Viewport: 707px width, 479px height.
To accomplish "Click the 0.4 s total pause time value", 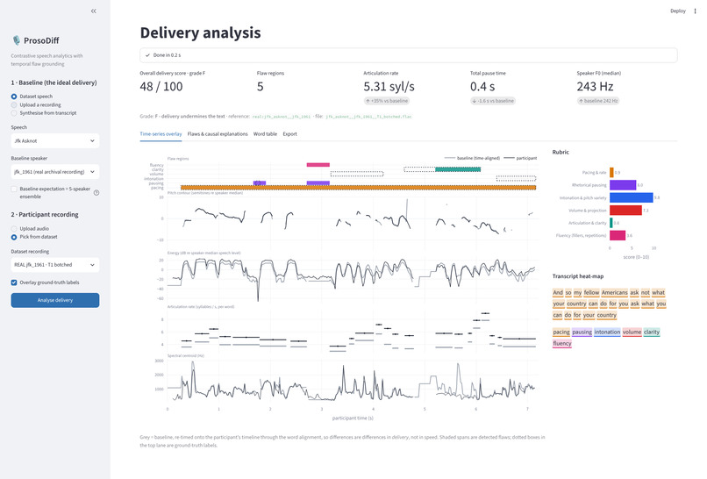I will 482,87.
